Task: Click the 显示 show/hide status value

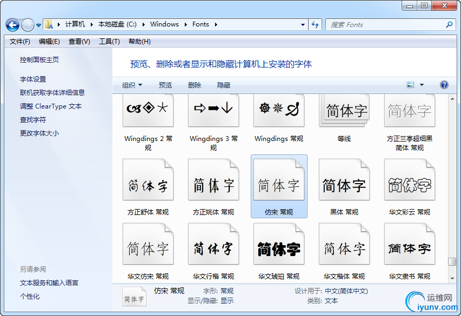Action: (x=227, y=301)
